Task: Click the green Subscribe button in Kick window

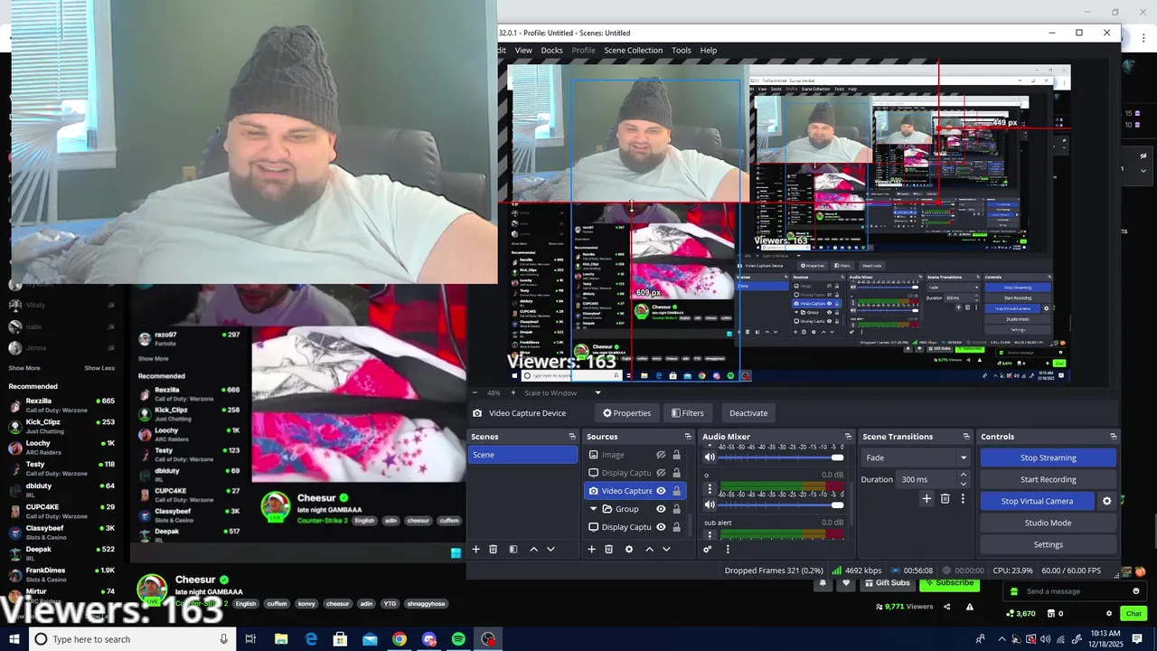Action: pyautogui.click(x=949, y=583)
